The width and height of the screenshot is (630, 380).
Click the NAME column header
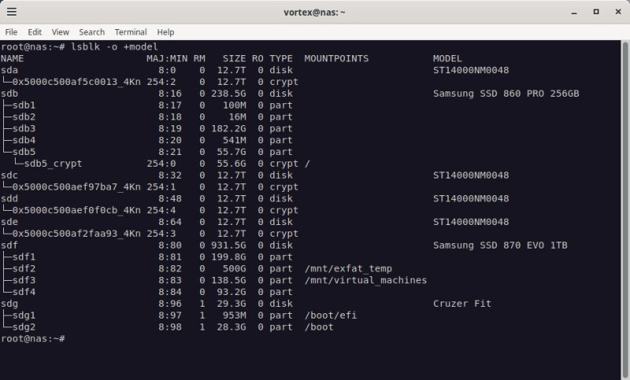click(12, 58)
